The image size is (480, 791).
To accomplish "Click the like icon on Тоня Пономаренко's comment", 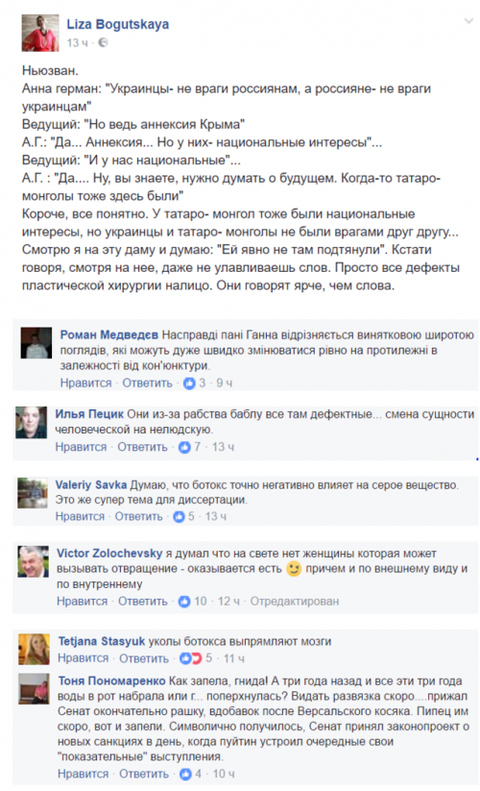I will click(x=186, y=774).
